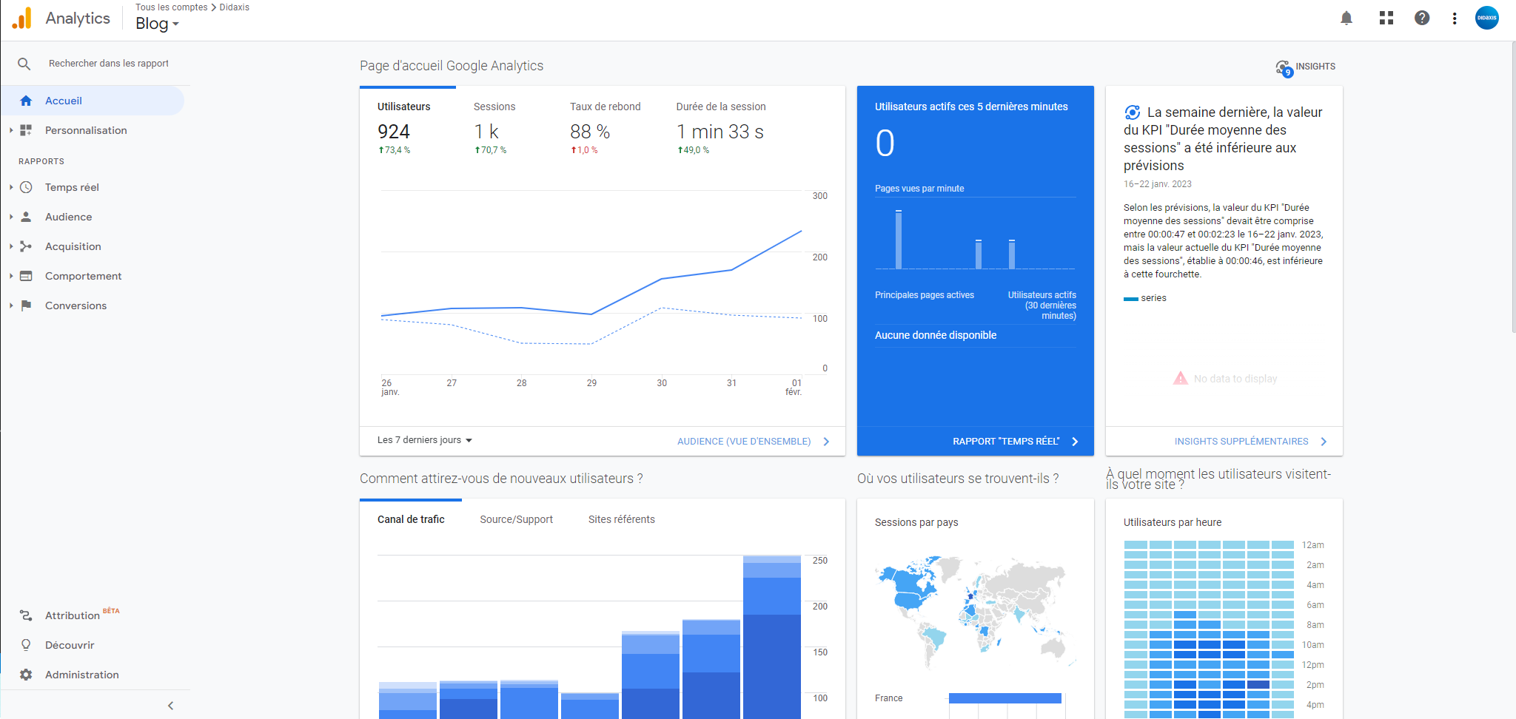Switch to the Sites référents tab
The height and width of the screenshot is (719, 1516).
(x=622, y=519)
